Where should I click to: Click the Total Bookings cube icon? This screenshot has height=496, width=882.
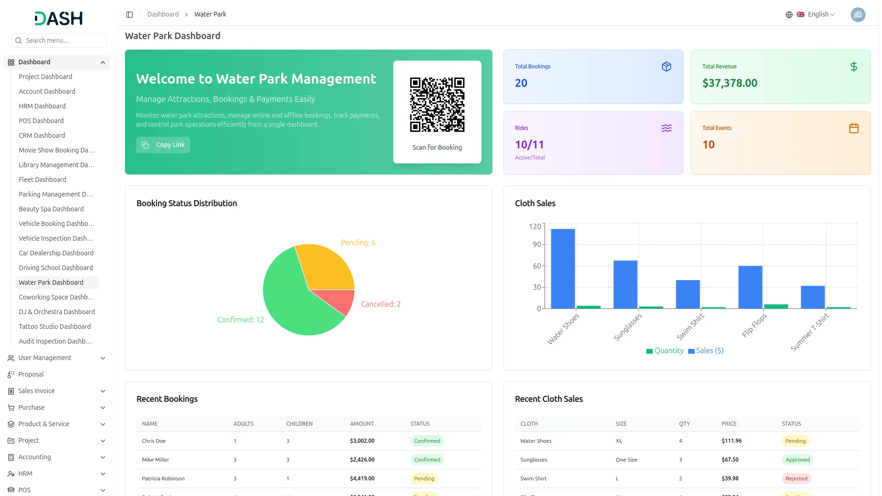tap(666, 67)
